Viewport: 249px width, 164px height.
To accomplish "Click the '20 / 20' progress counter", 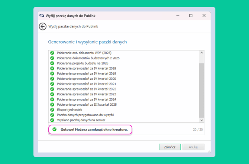I will [x=198, y=129].
